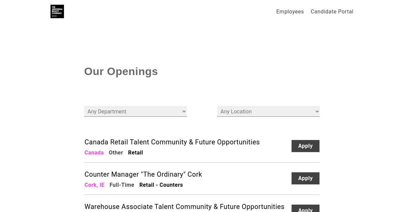Open the Any Department dropdown
404x212 pixels.
pos(135,111)
